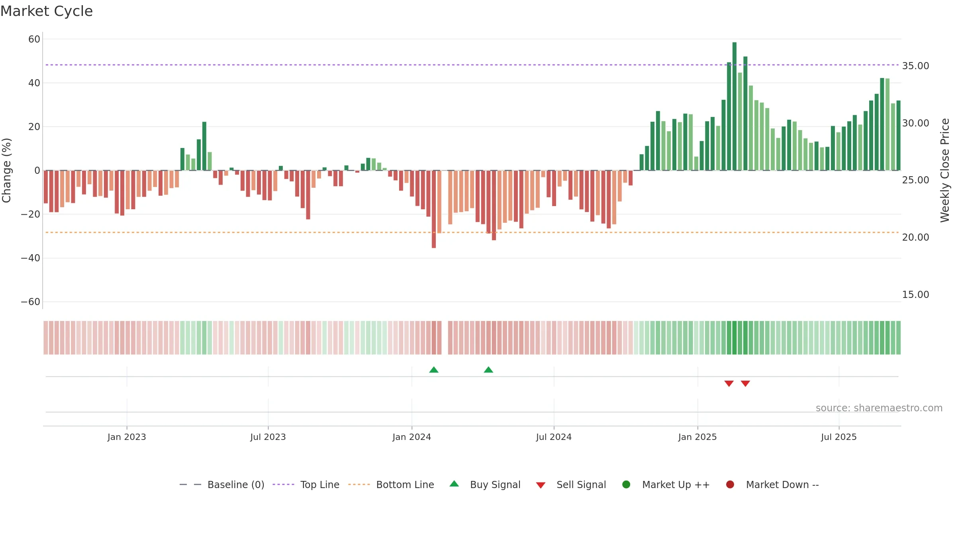Toggle the Market Up ++ legend entry
This screenshot has height=537, width=956.
666,484
